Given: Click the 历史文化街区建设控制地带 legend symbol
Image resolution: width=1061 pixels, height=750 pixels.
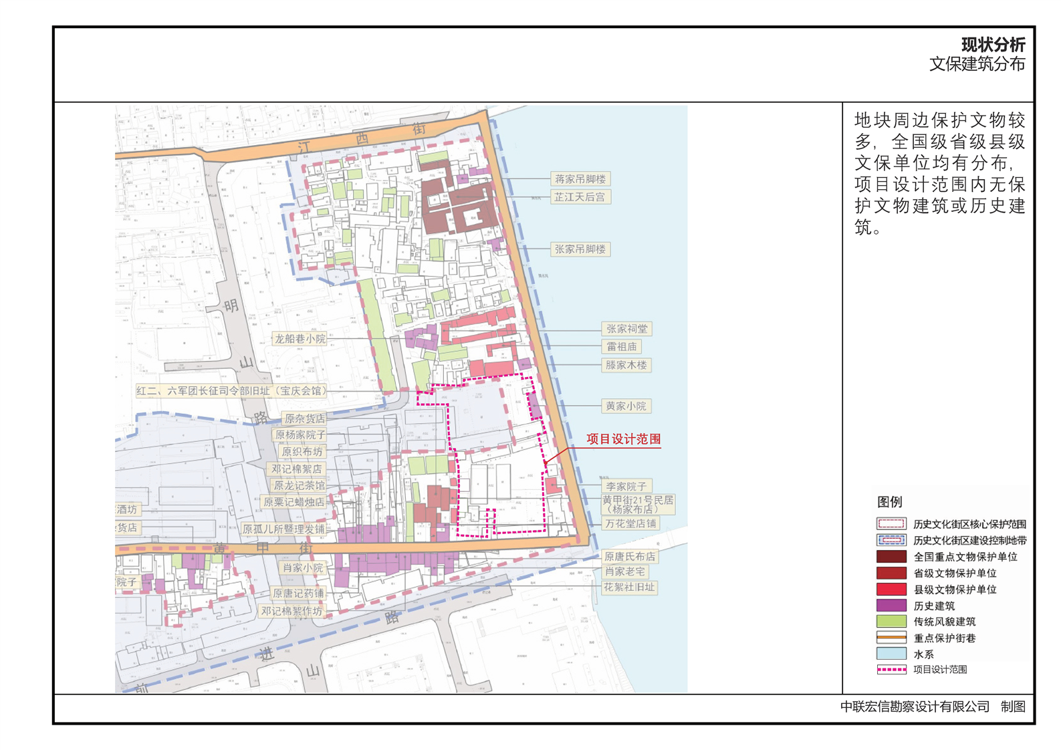Looking at the screenshot, I should coord(891,540).
